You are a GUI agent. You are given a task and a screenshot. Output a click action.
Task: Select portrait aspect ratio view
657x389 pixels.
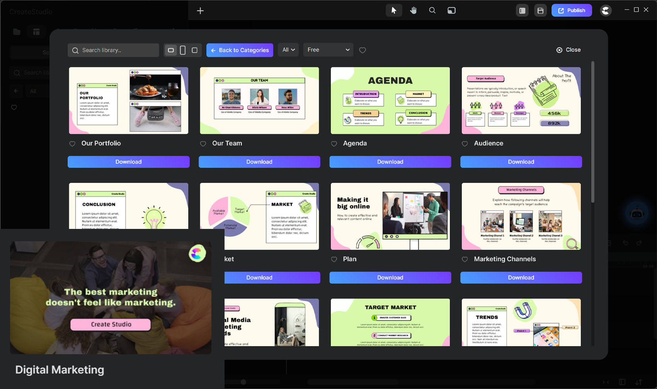[x=183, y=50]
